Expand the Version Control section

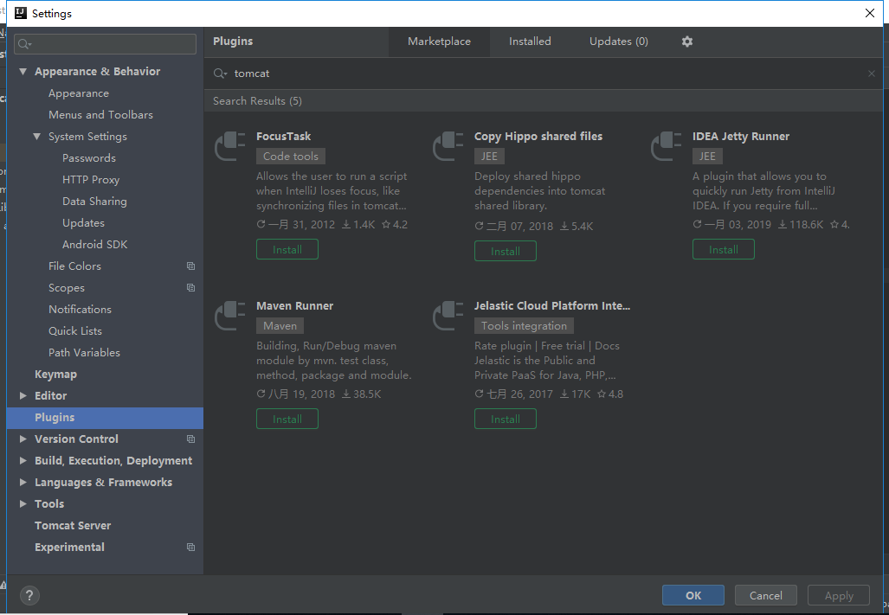coord(23,439)
